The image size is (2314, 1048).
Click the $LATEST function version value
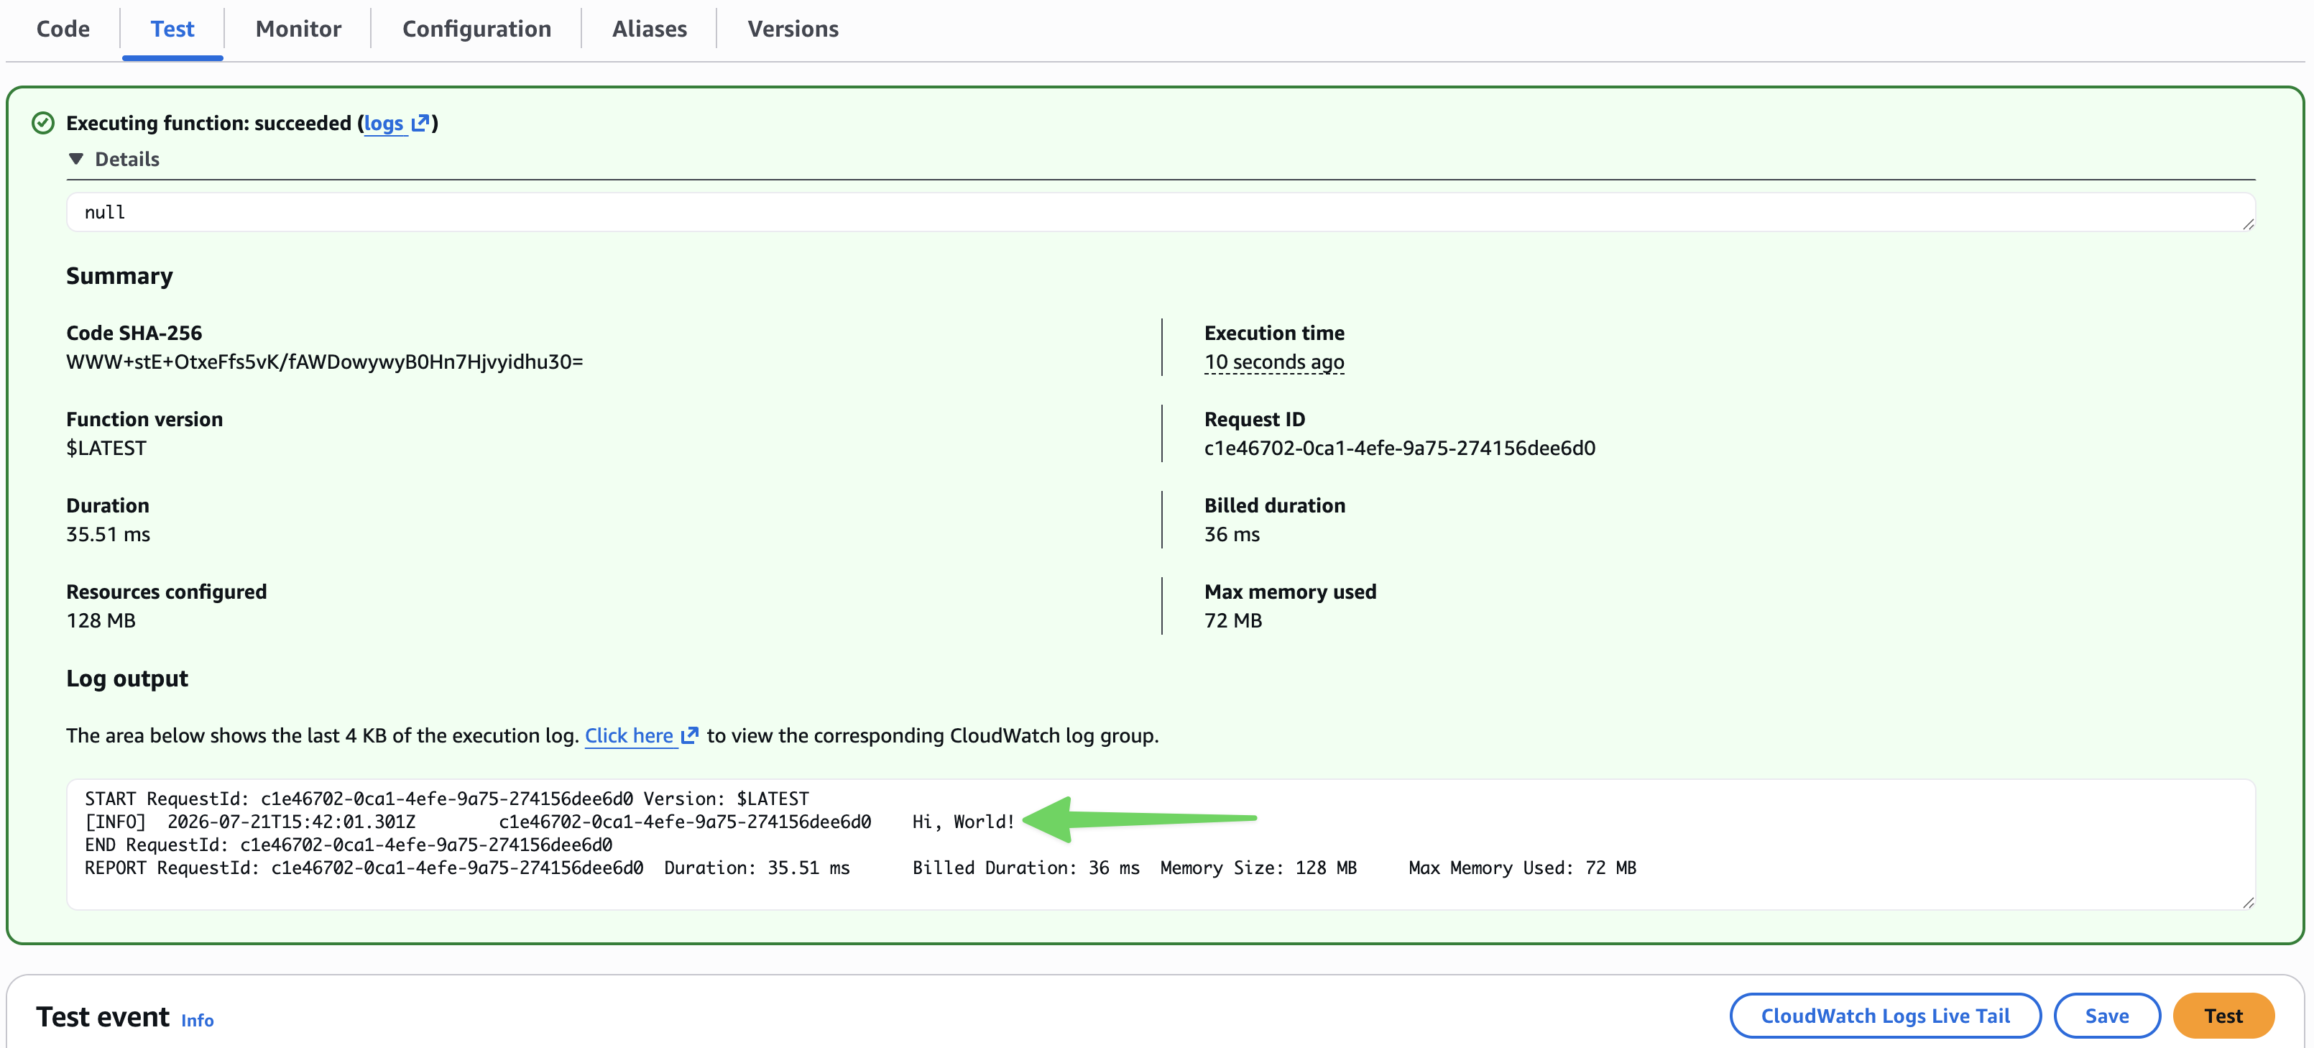coord(106,448)
